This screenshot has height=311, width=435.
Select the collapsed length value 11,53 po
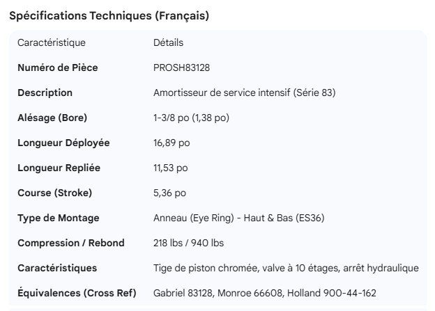(x=171, y=168)
